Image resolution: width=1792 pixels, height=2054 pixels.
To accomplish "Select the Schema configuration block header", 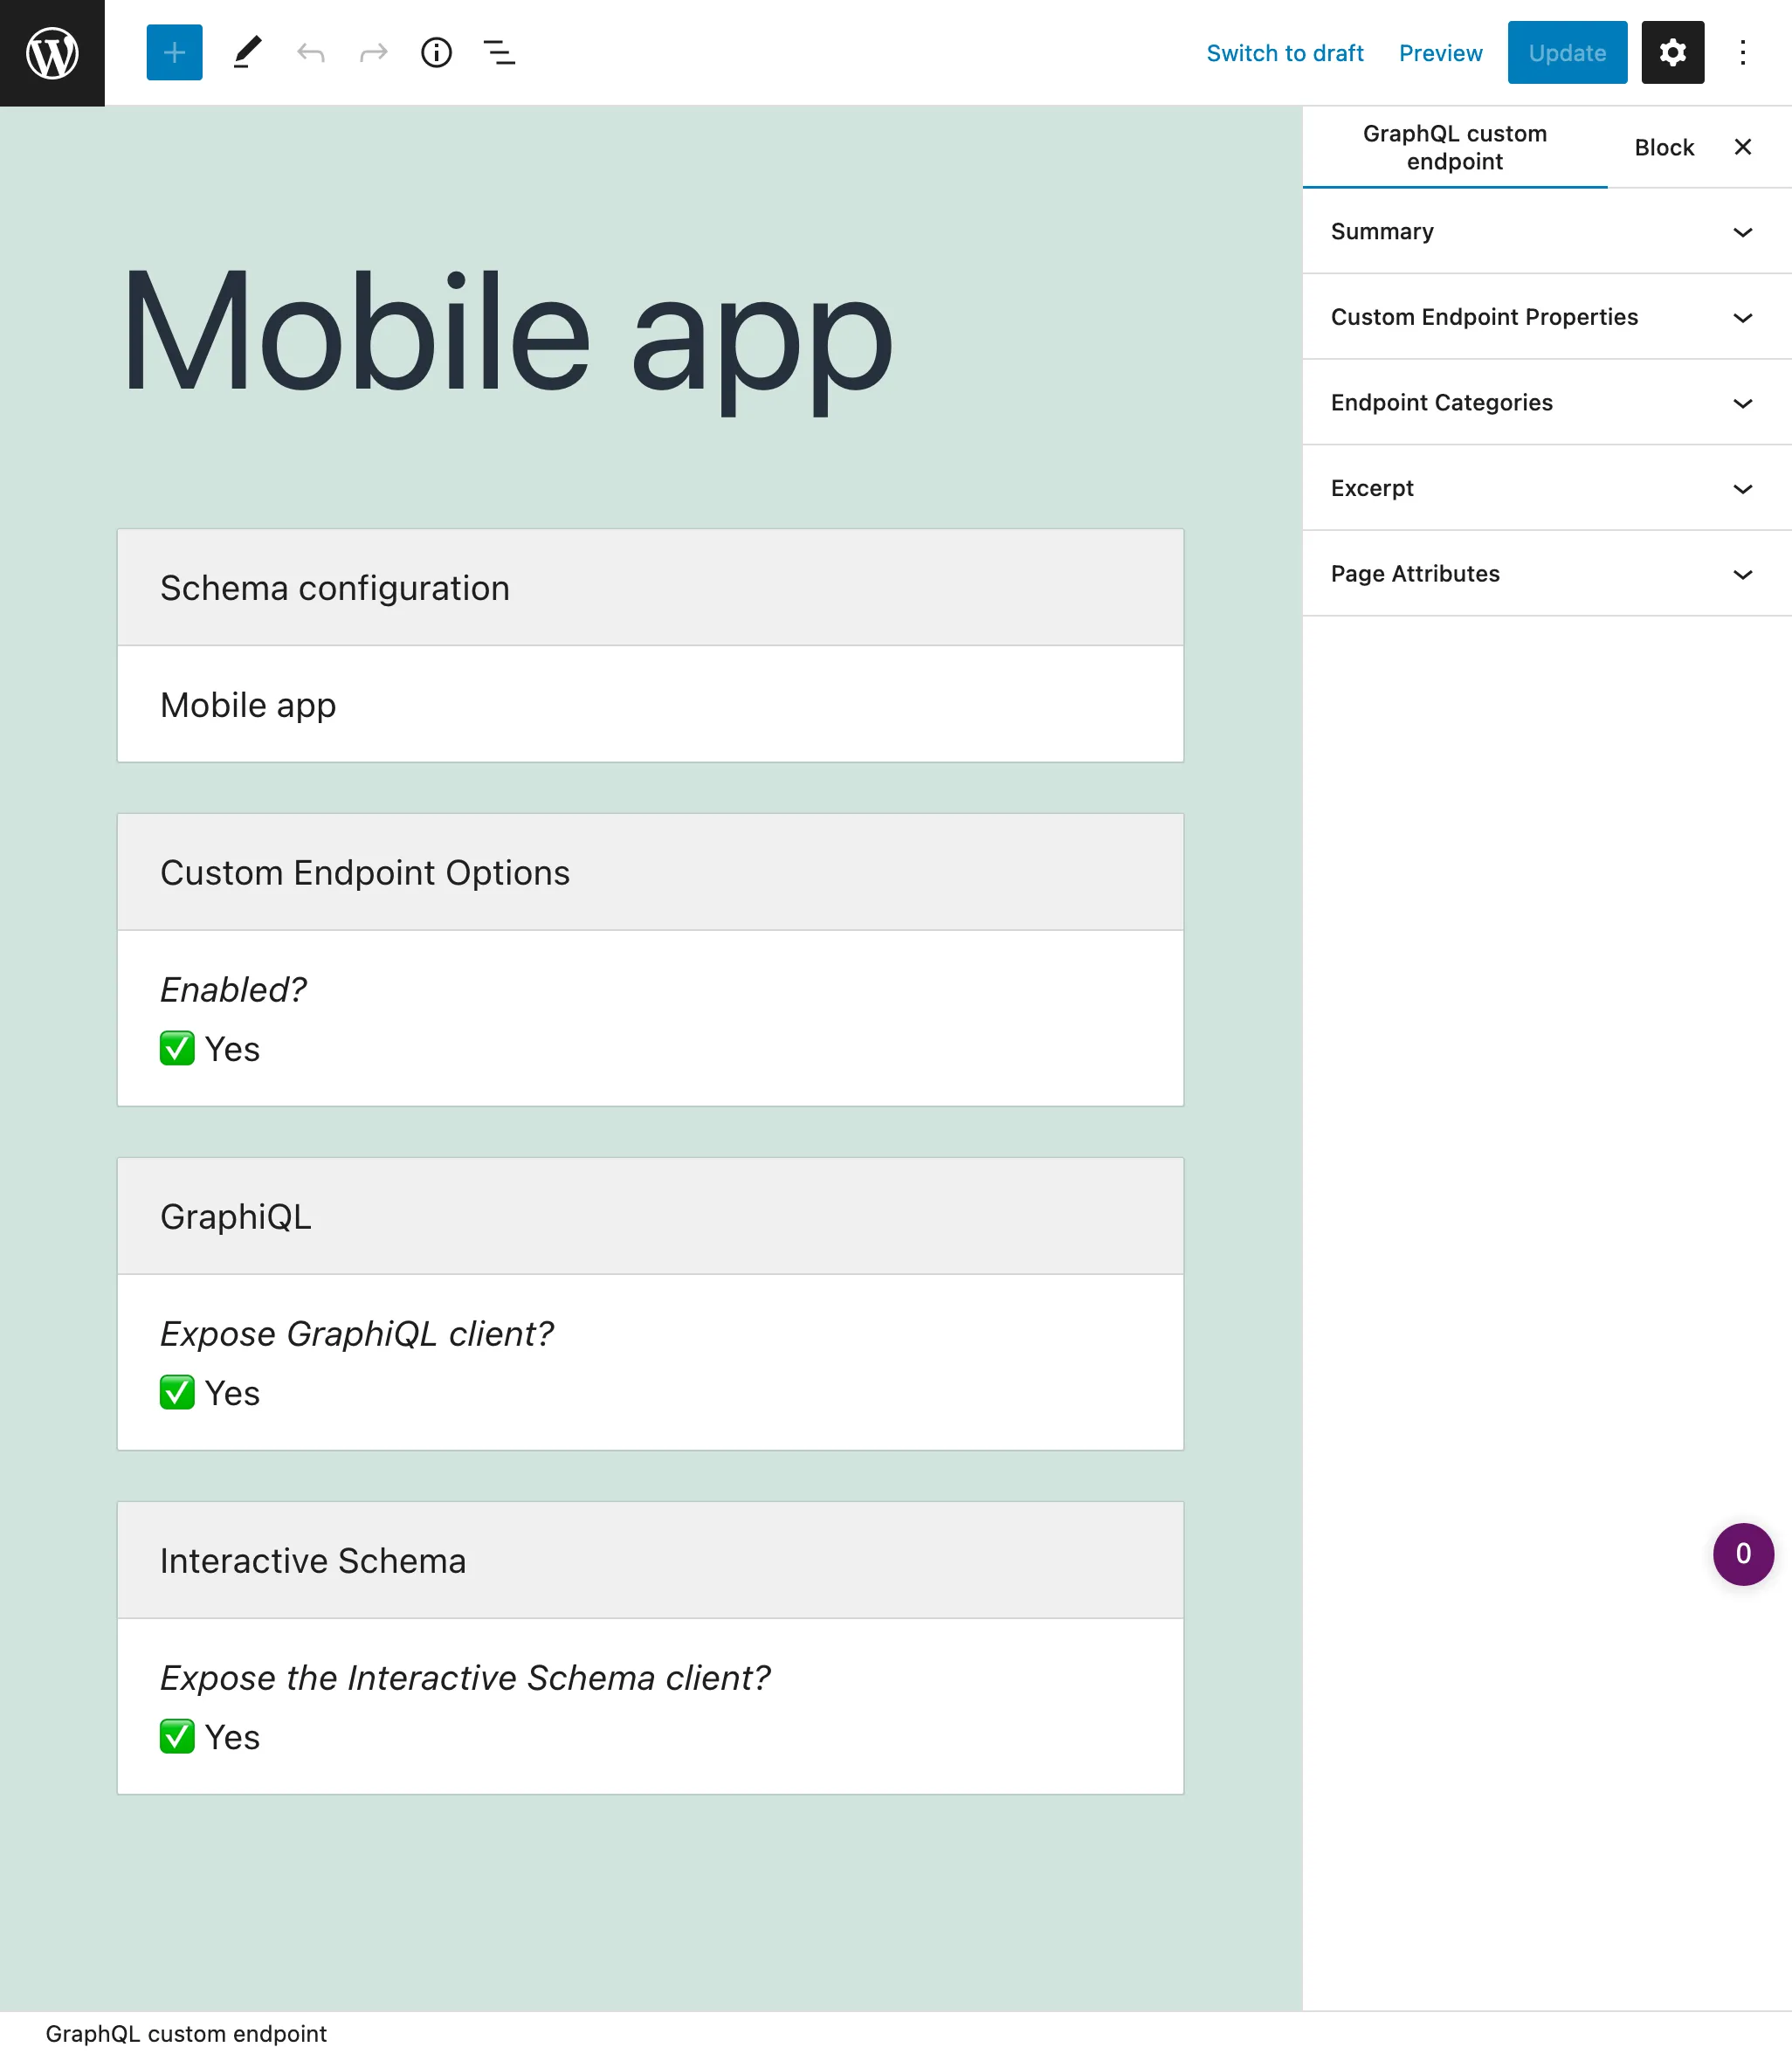I will click(650, 587).
